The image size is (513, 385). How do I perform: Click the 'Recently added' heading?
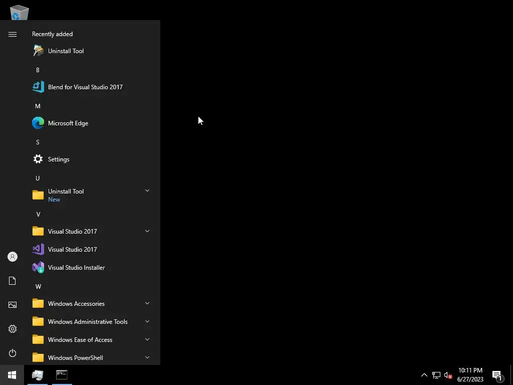pos(52,34)
